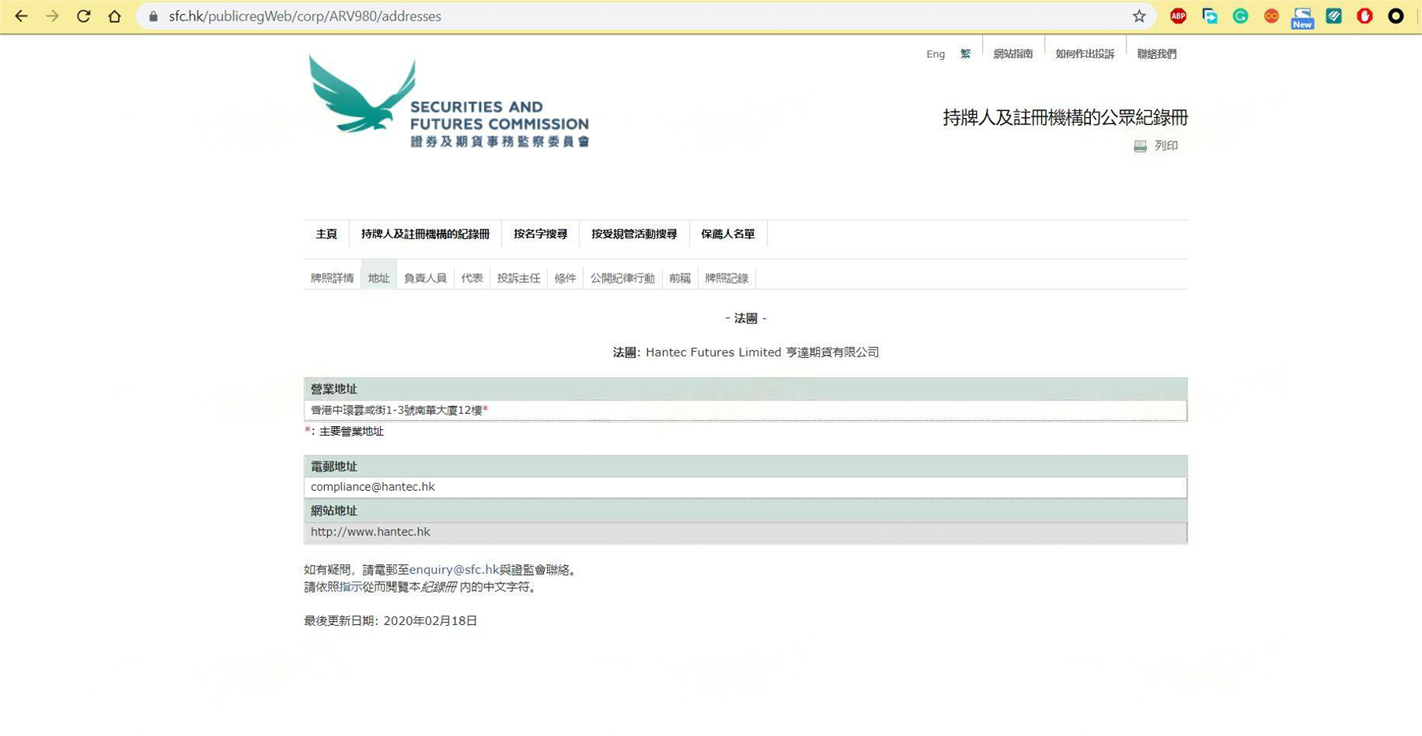The width and height of the screenshot is (1422, 736).
Task: Bookmark this page with the star icon
Action: 1139,16
